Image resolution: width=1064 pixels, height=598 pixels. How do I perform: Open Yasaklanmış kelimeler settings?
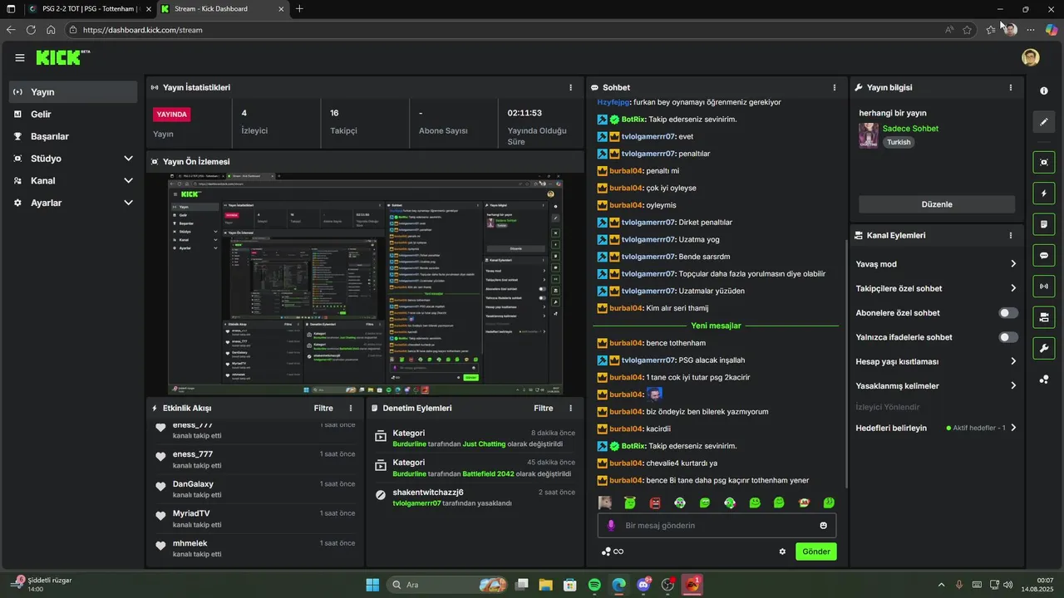point(936,385)
